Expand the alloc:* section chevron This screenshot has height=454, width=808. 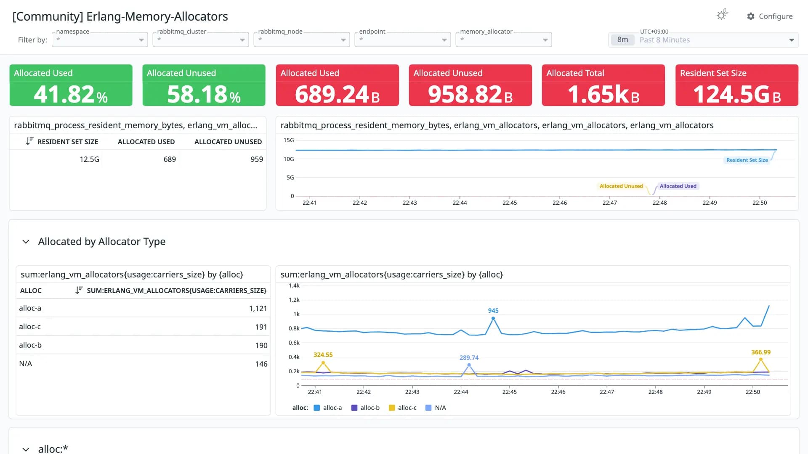point(26,449)
